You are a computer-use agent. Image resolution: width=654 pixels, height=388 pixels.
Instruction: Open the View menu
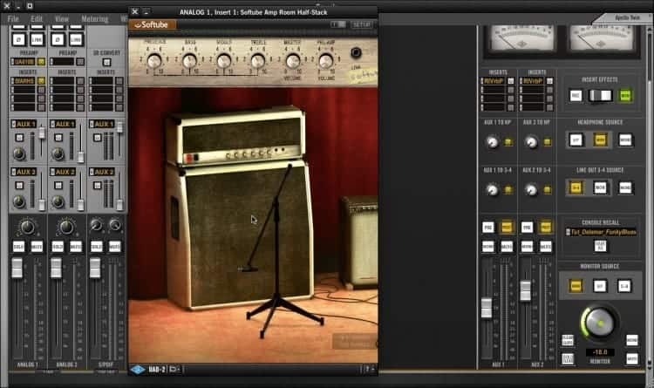pyautogui.click(x=62, y=19)
